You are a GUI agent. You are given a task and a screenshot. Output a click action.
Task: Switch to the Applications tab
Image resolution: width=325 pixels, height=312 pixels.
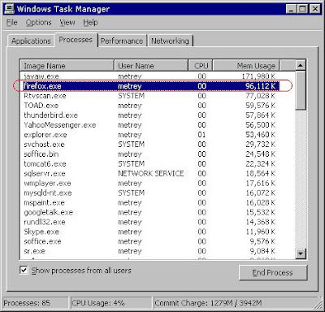(x=31, y=41)
